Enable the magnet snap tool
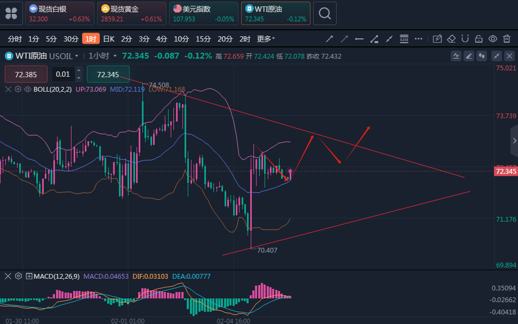518x324 pixels. [x=465, y=38]
